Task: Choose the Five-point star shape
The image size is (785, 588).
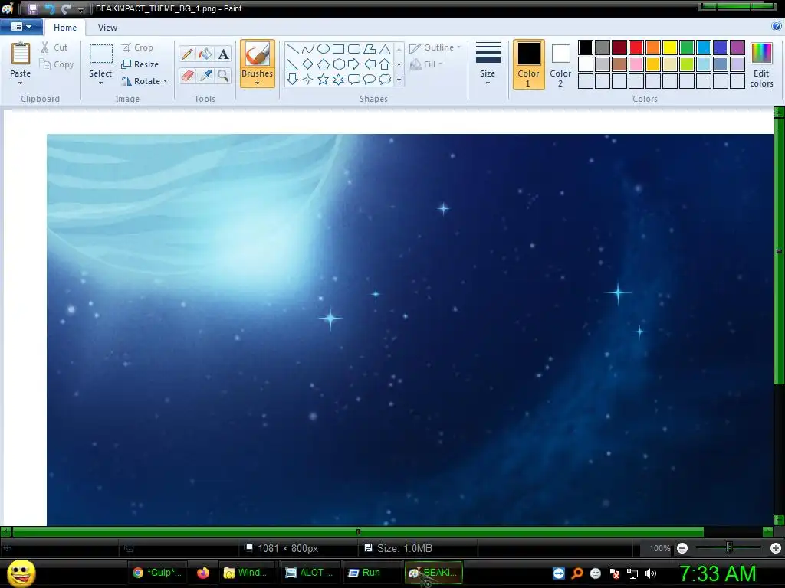Action: [324, 79]
